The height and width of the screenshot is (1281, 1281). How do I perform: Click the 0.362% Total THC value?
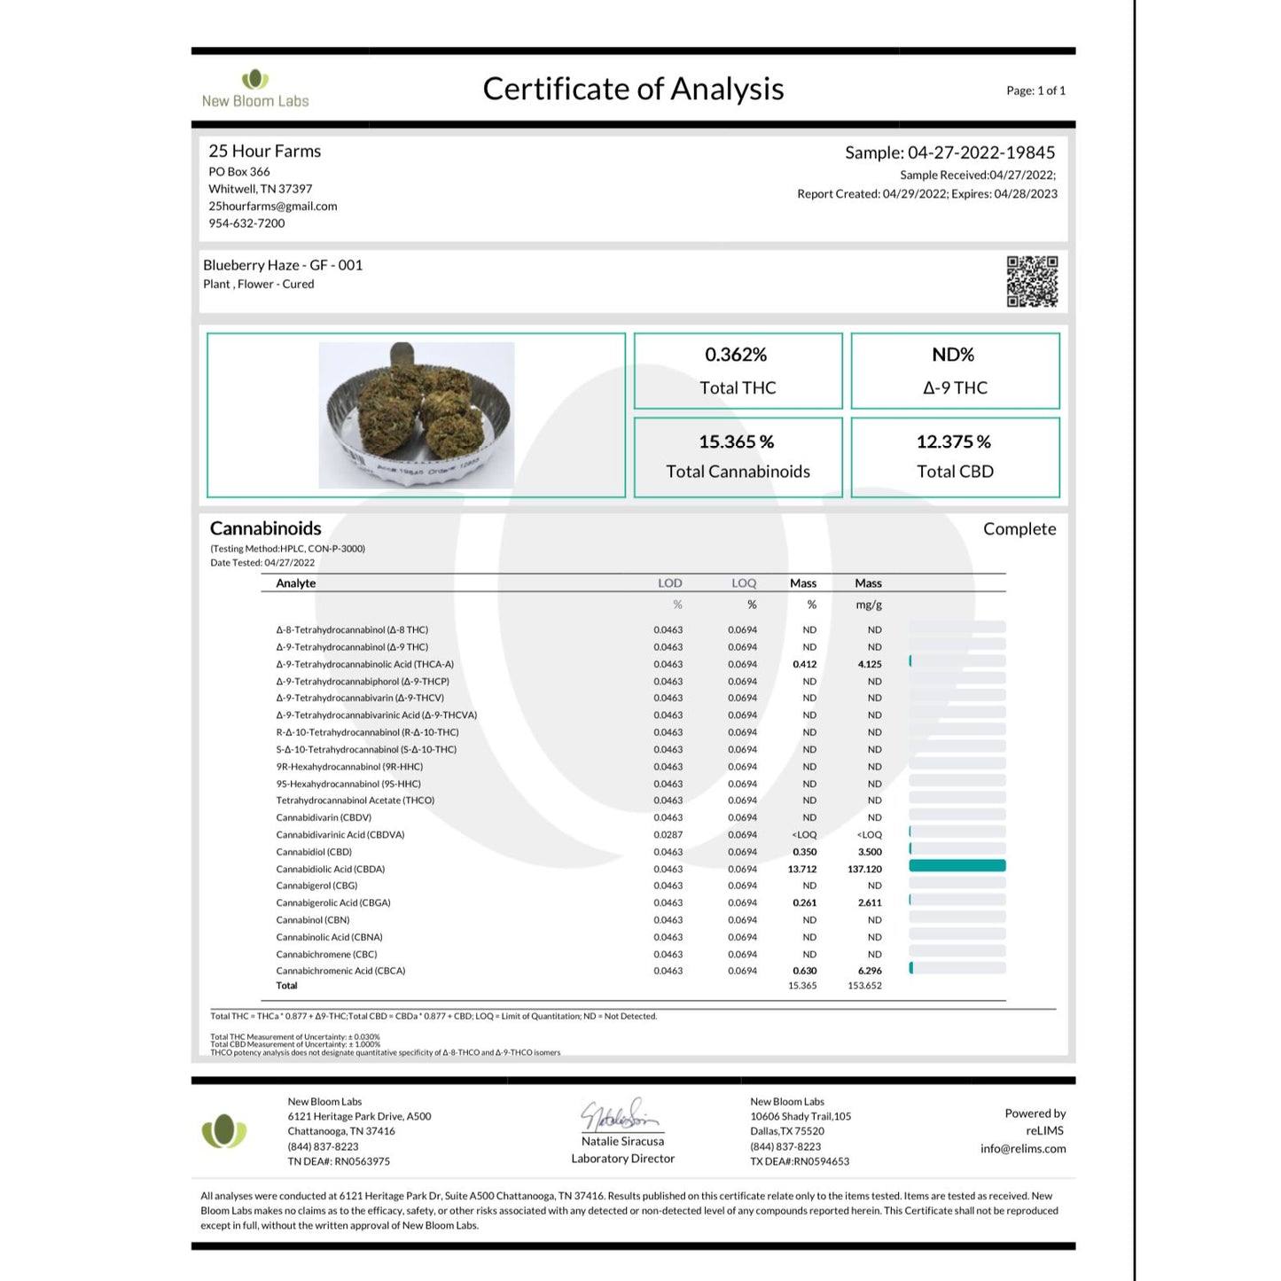coord(736,355)
